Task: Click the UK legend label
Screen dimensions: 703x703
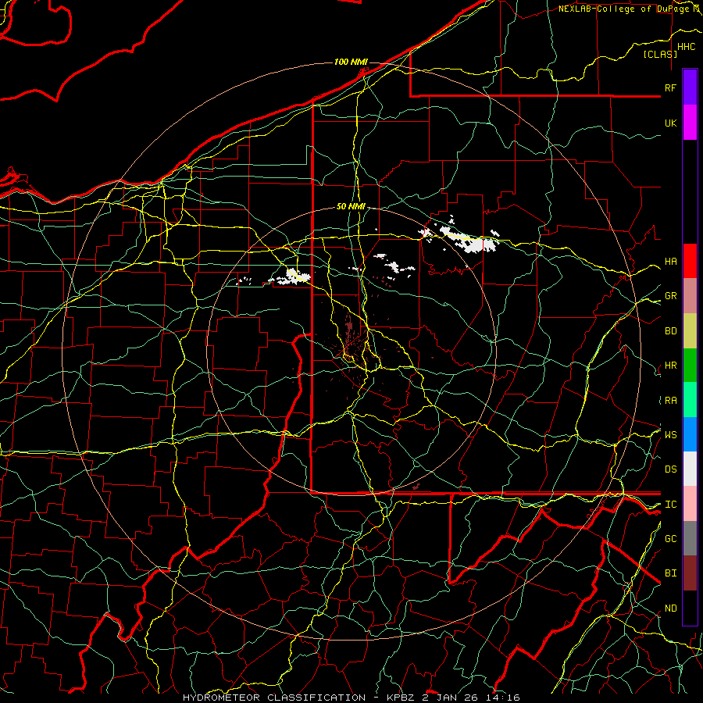Action: (x=670, y=123)
